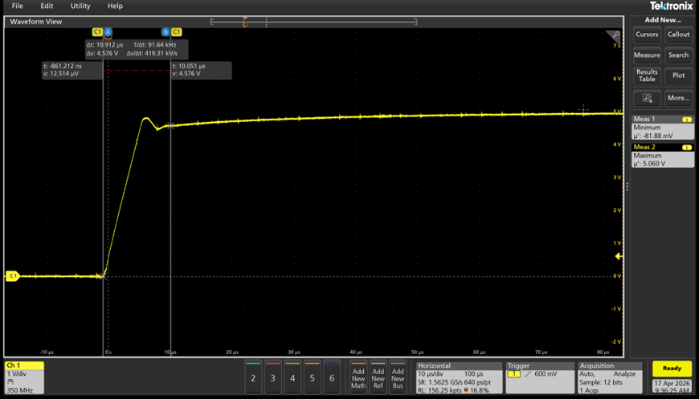Open the Acquisition settings badge
The height and width of the screenshot is (399, 699).
(x=611, y=377)
